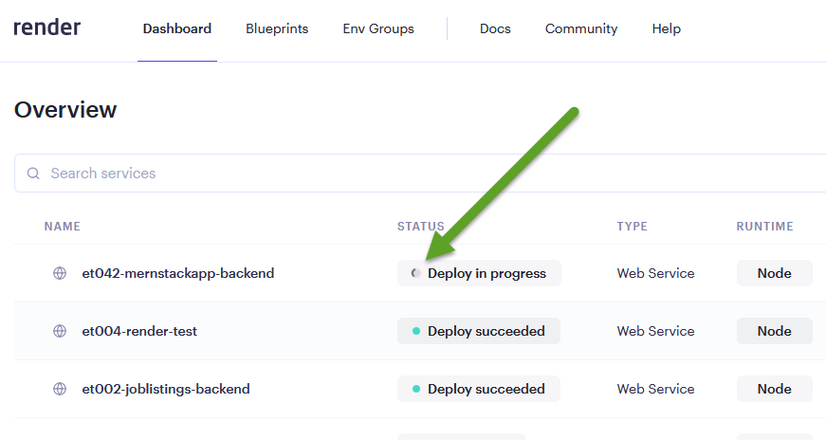Open et042-mernstackapp-backend service
The width and height of the screenshot is (826, 440).
click(178, 273)
